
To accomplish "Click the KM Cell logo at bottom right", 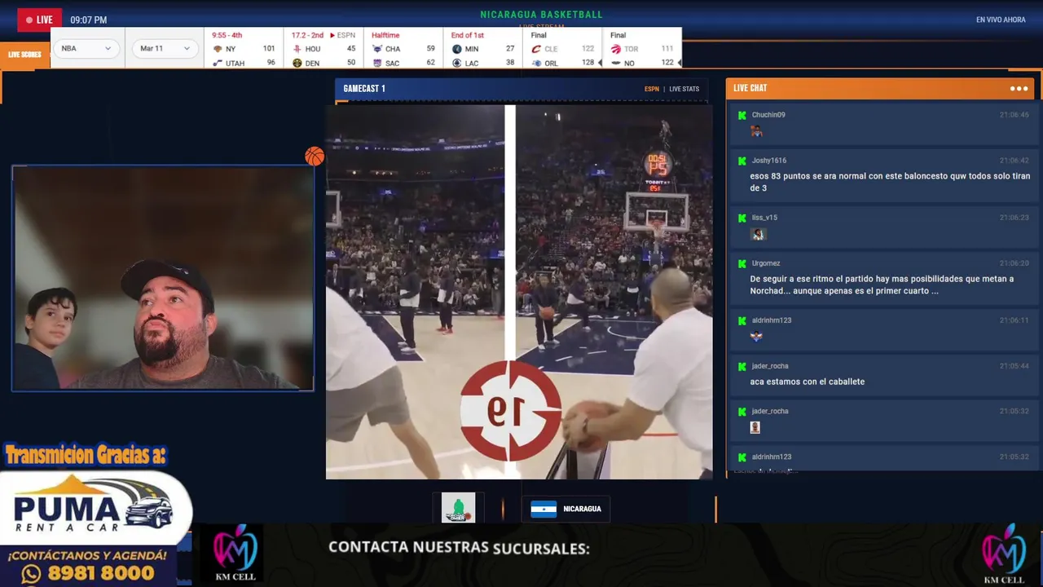I will 1004,554.
